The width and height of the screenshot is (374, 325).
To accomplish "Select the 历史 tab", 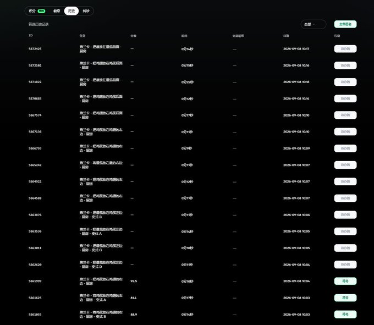I will pos(71,11).
